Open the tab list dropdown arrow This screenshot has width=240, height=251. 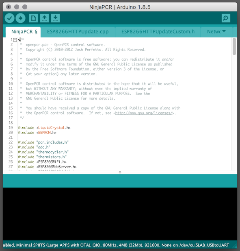224,31
